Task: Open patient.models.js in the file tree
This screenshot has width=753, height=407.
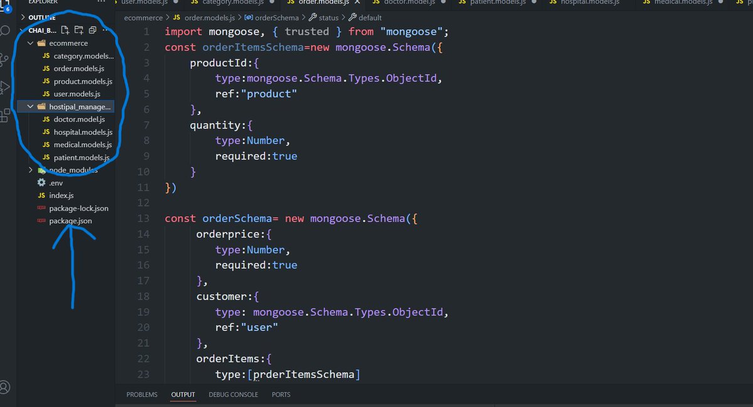Action: tap(82, 158)
